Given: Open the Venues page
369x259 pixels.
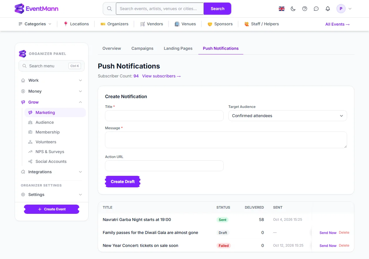Looking at the screenshot, I should 185,24.
